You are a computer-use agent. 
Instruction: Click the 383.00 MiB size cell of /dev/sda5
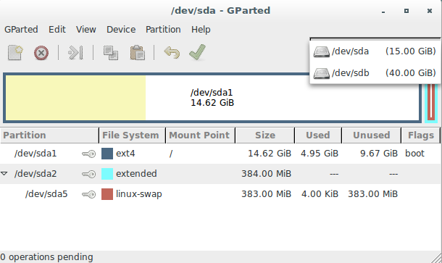(266, 194)
